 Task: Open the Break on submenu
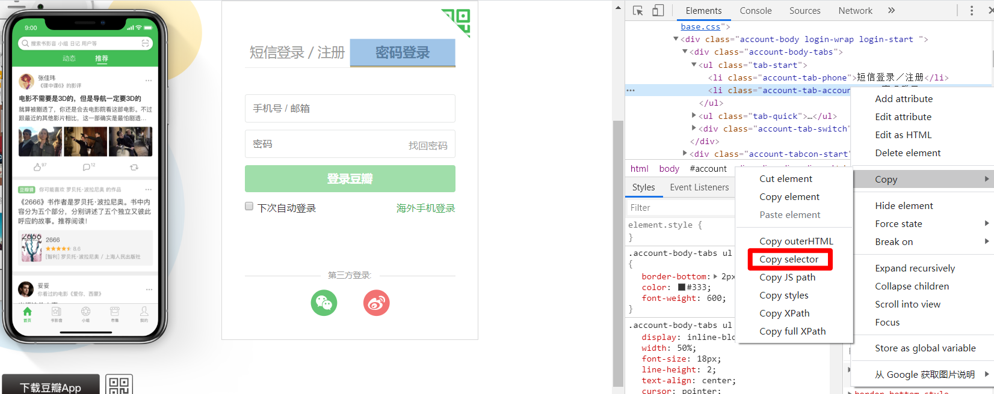click(922, 241)
